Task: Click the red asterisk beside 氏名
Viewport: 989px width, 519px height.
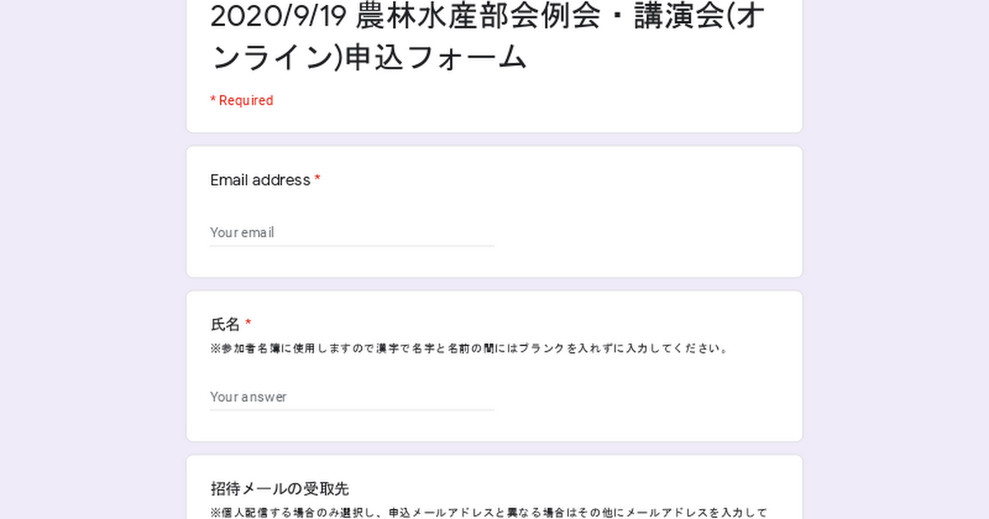Action: [x=248, y=324]
